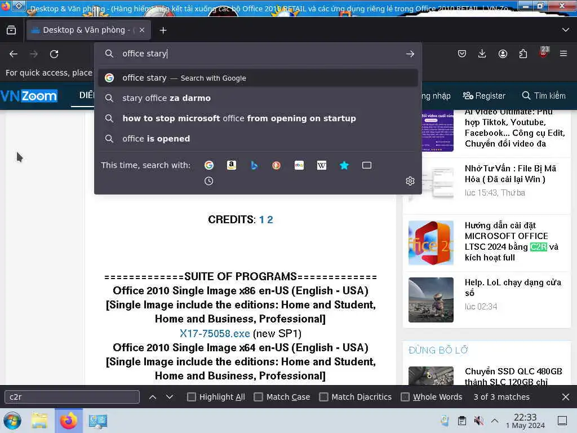577x433 pixels.
Task: Search this time with DuckDuckGo icon
Action: tap(276, 165)
